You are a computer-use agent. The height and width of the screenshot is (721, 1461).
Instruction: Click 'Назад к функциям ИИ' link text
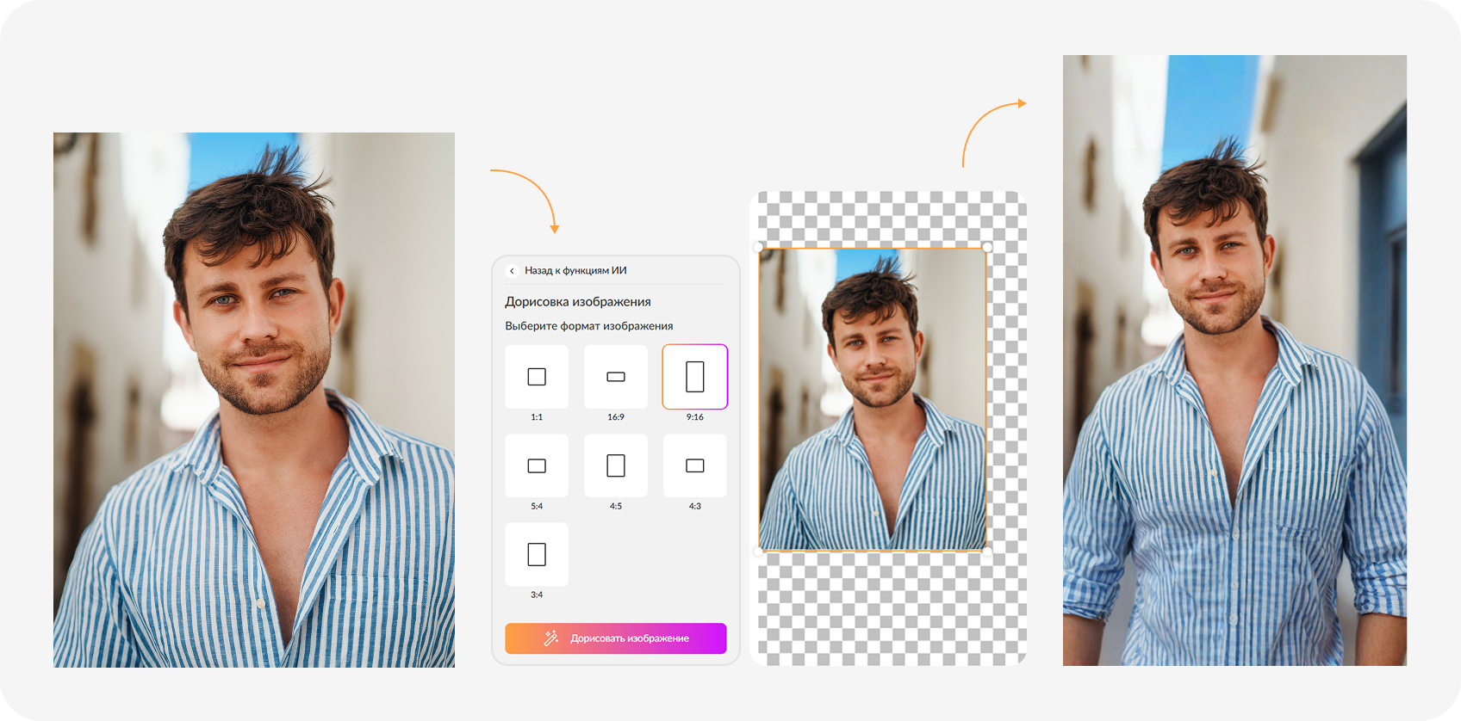(x=575, y=271)
